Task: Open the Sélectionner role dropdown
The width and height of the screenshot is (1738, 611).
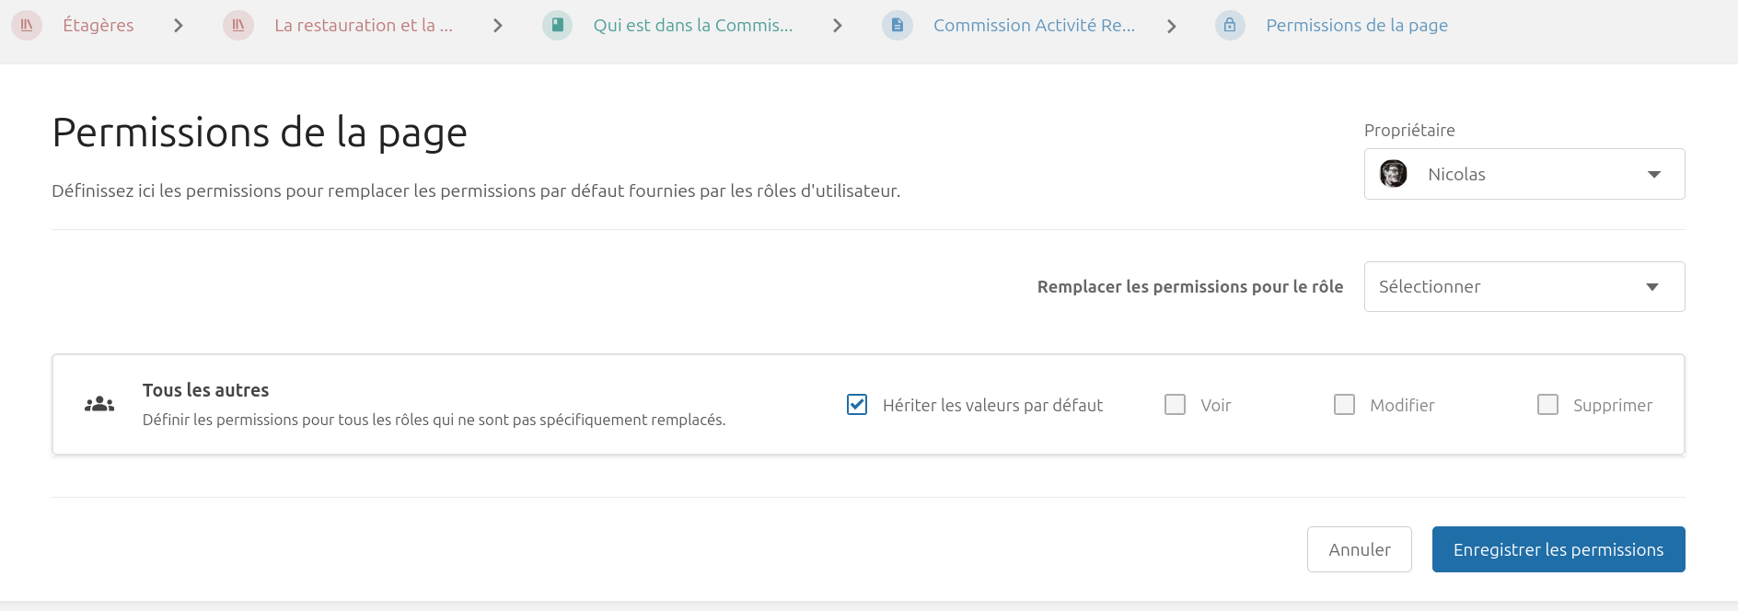Action: tap(1524, 287)
